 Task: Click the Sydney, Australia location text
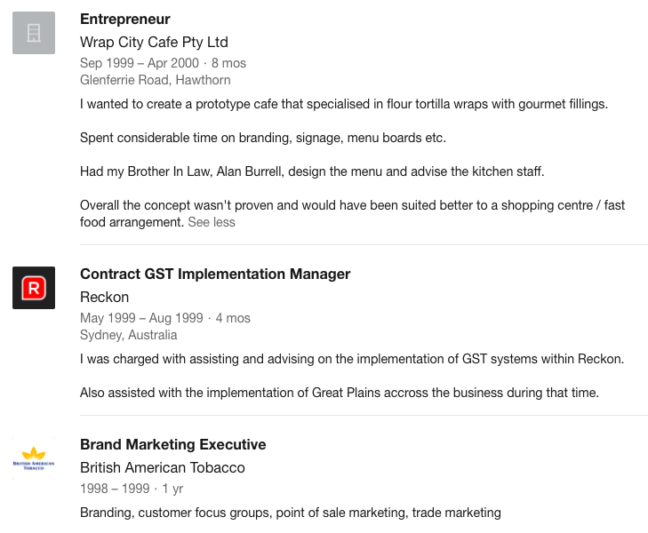point(129,335)
